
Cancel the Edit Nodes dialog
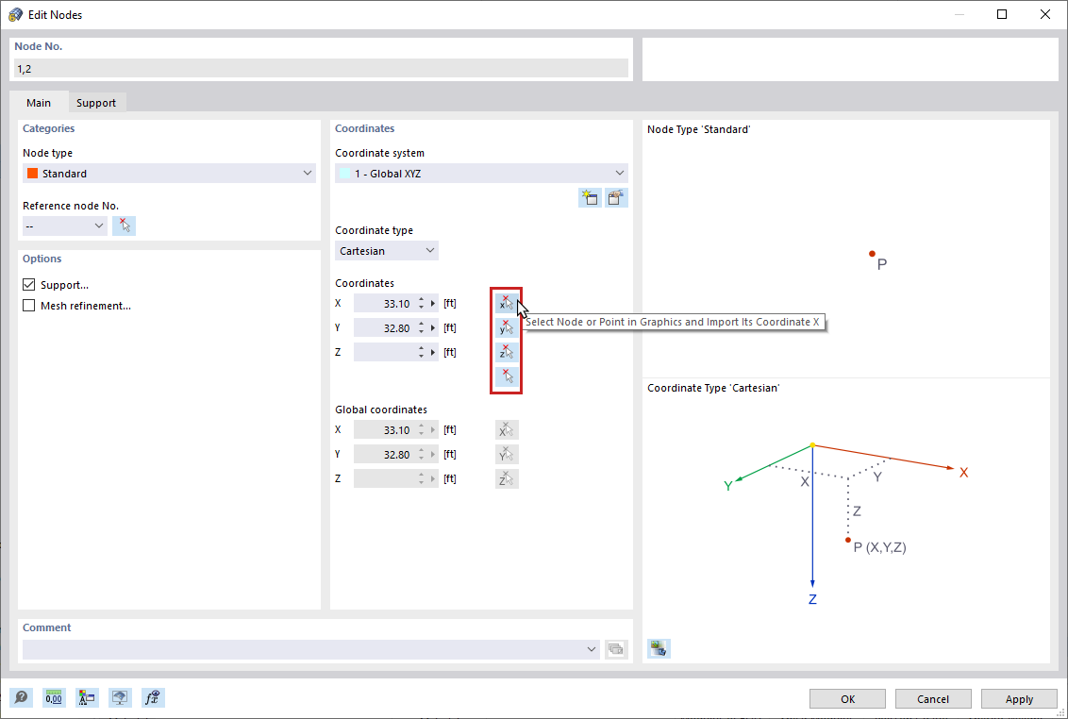coord(933,698)
